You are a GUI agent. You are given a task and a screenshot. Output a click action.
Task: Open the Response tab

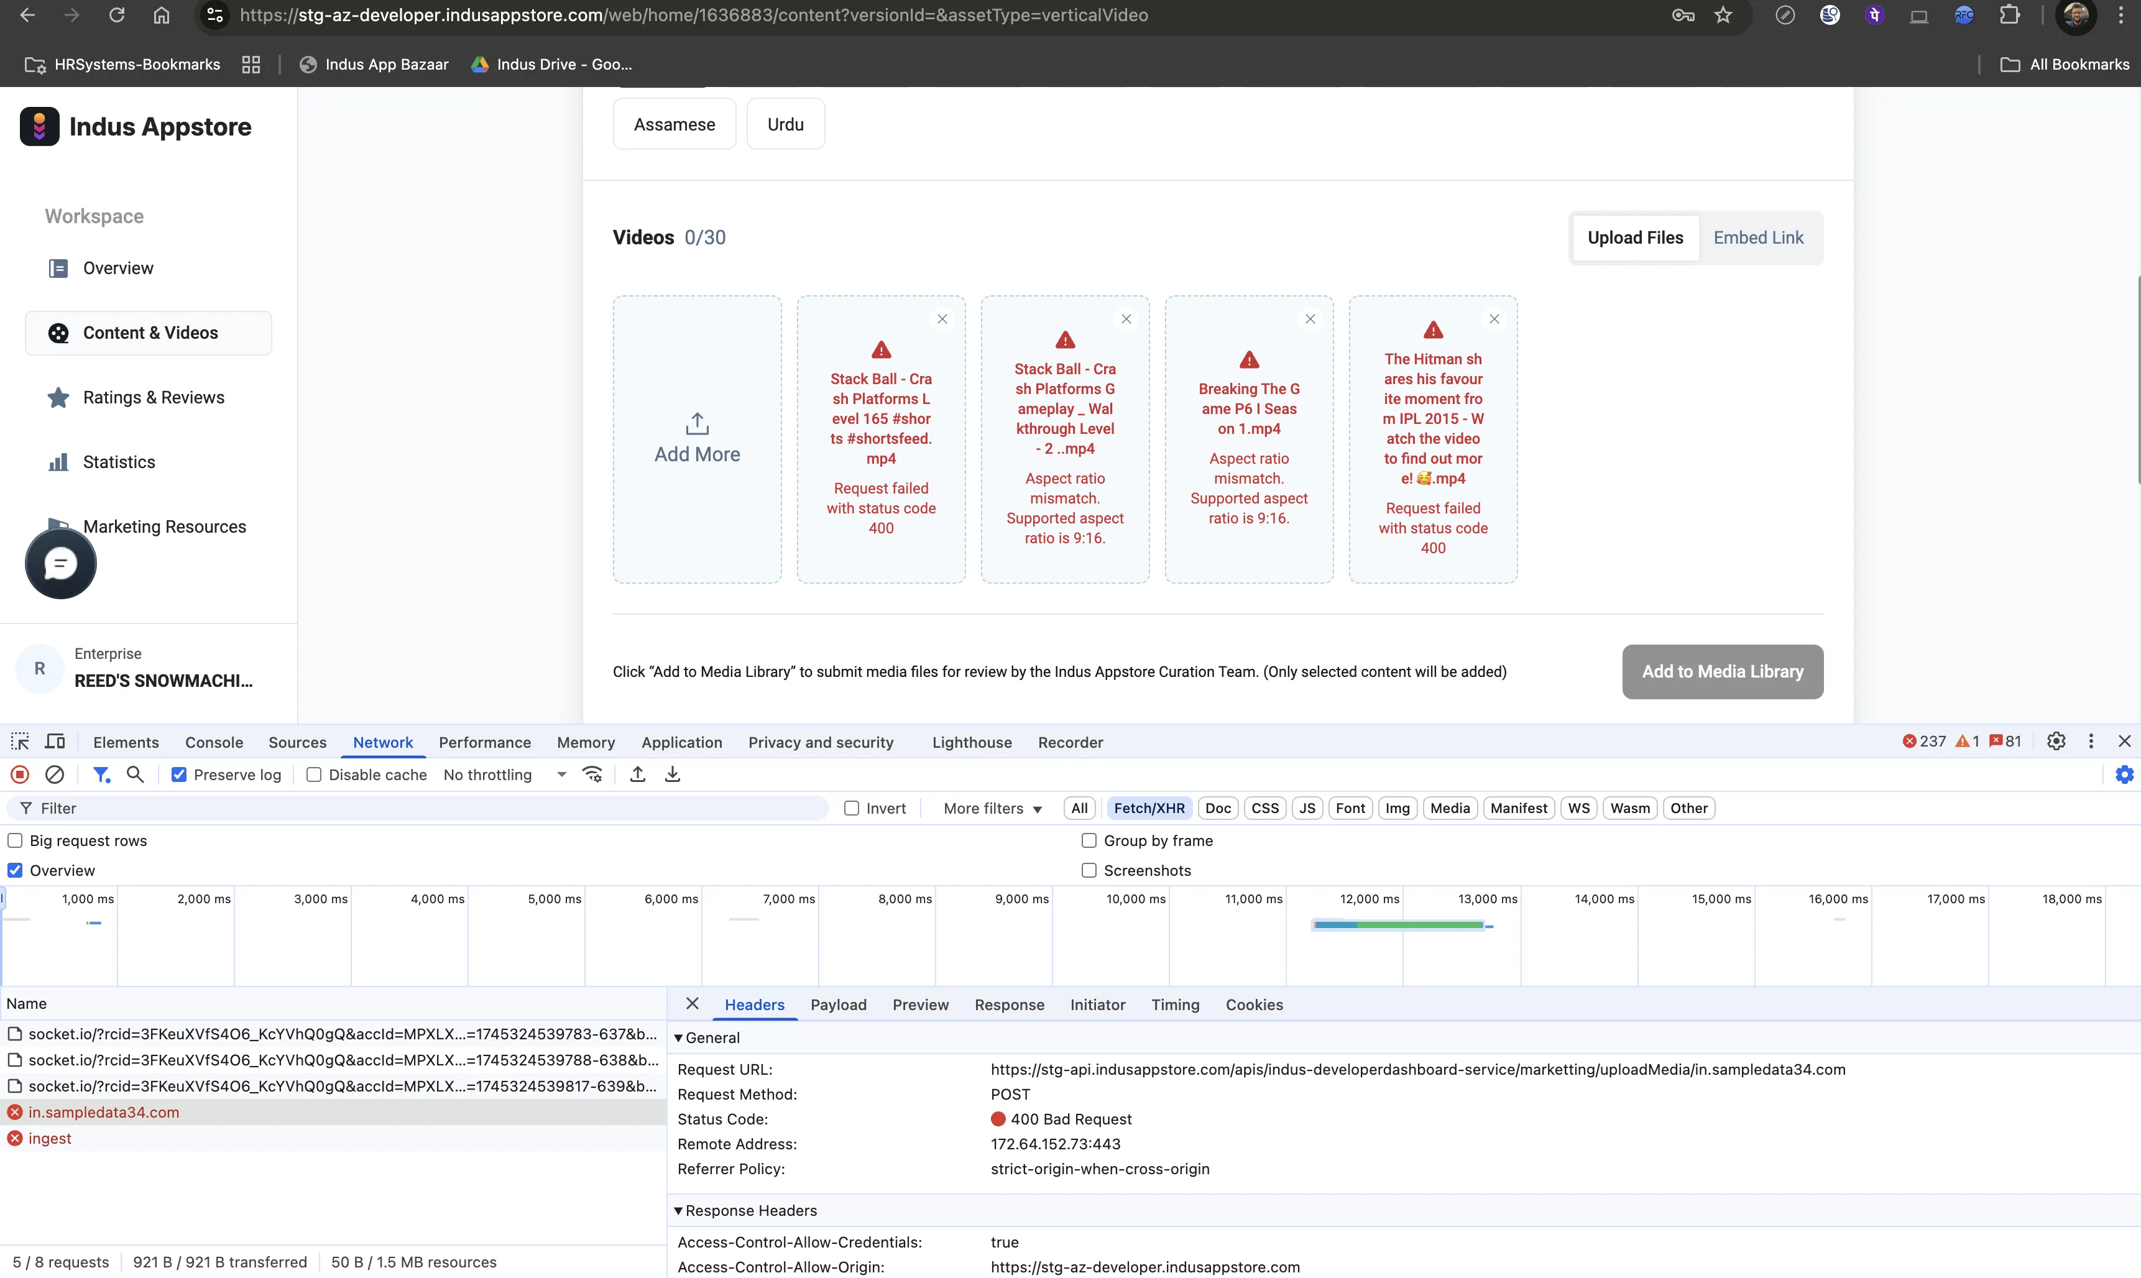[x=1010, y=1005]
